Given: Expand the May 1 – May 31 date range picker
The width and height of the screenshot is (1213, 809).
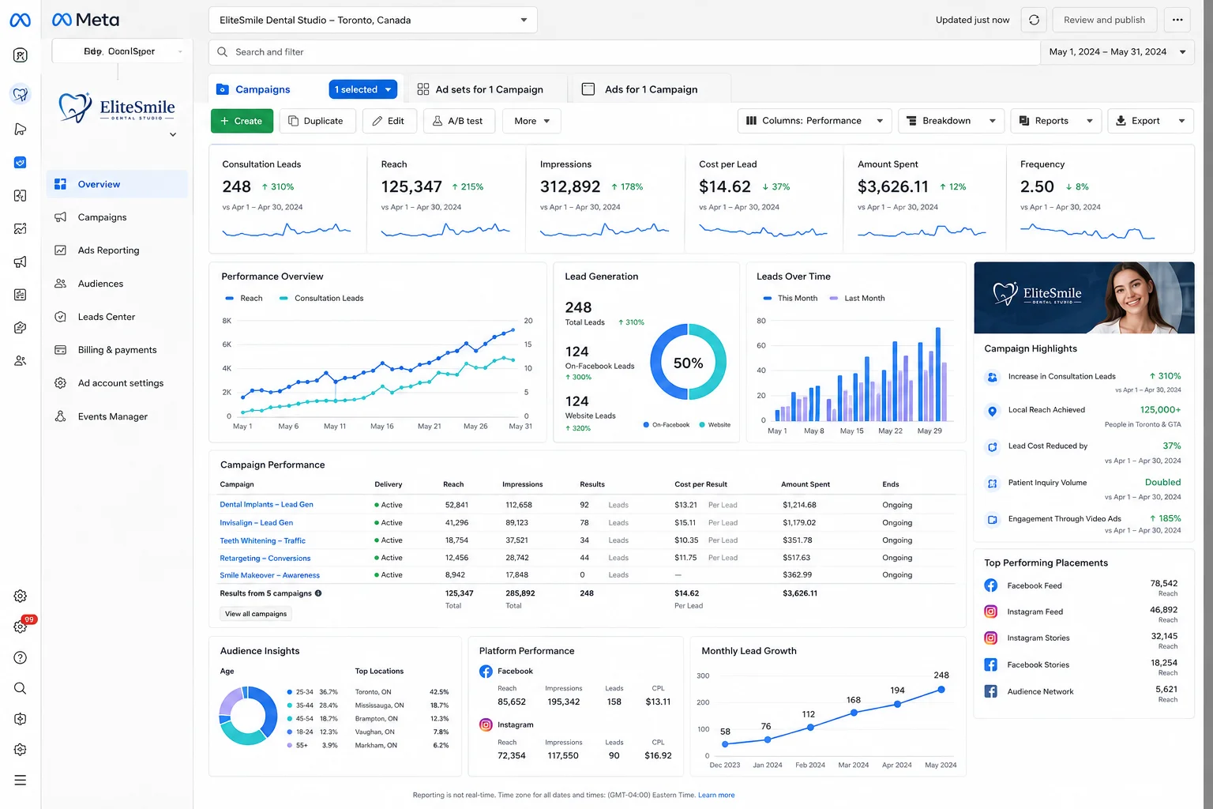Looking at the screenshot, I should (x=1117, y=52).
